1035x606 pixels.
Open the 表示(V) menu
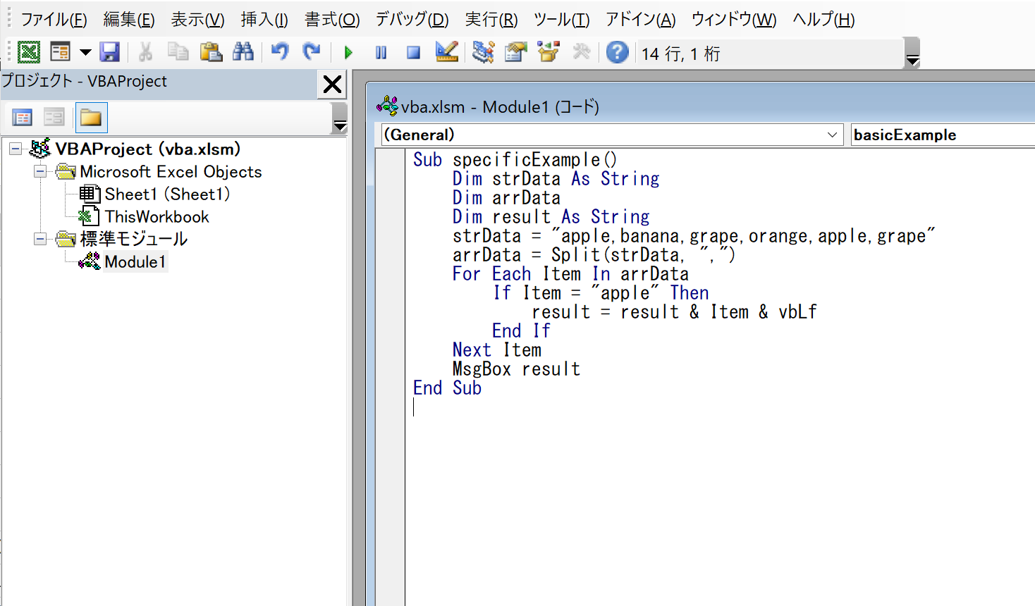point(197,19)
